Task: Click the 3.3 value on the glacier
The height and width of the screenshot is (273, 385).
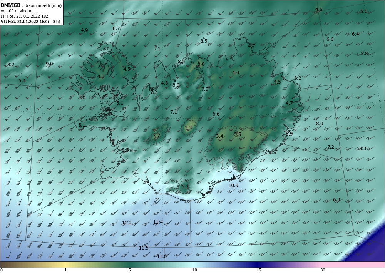Action: coord(188,128)
